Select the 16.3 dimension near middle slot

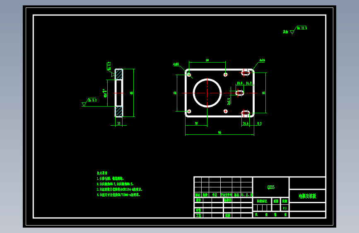[248, 83]
